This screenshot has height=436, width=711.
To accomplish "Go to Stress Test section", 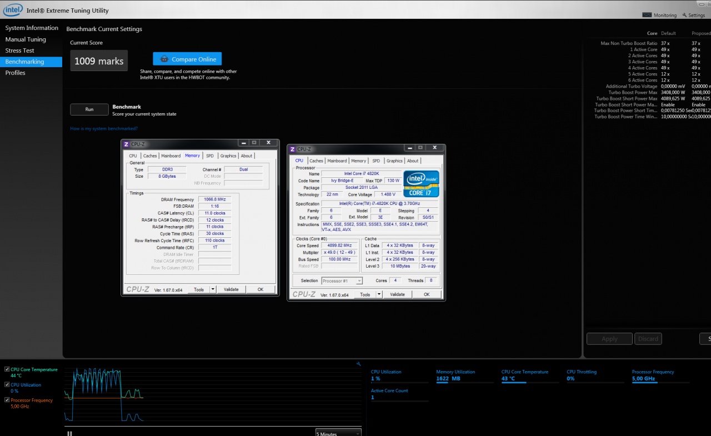I will pos(20,51).
